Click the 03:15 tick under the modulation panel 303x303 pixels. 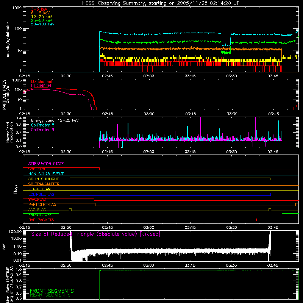tap(190, 152)
